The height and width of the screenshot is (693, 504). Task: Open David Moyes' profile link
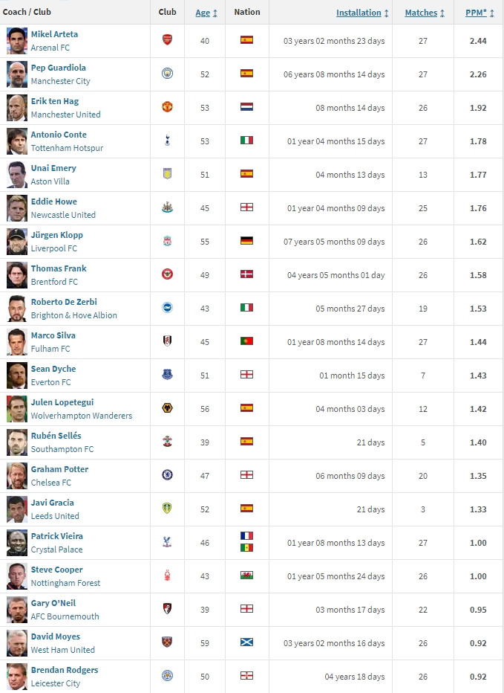pos(55,636)
